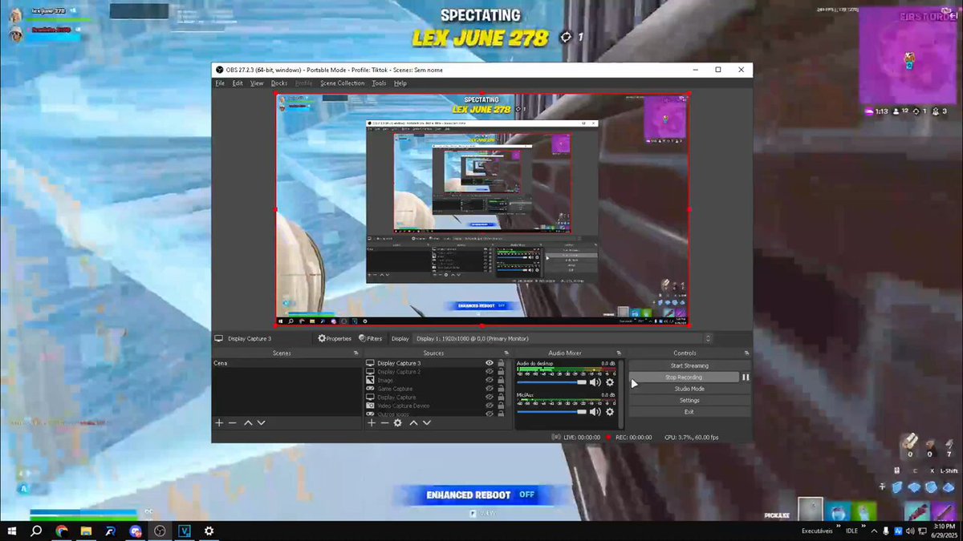Add a new scene with the plus icon
963x541 pixels.
tap(219, 422)
